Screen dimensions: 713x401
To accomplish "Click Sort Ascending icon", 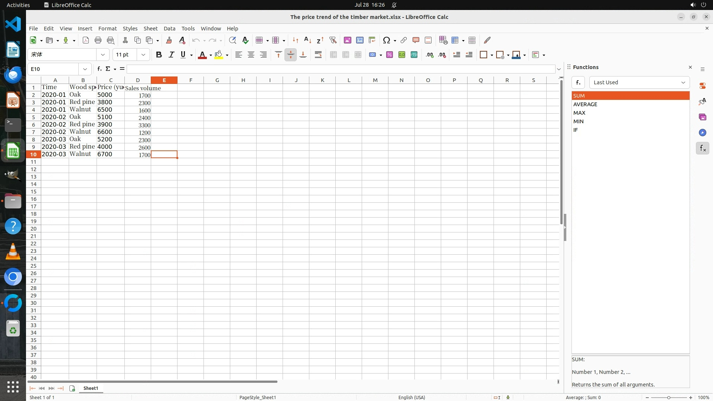I will (x=307, y=40).
